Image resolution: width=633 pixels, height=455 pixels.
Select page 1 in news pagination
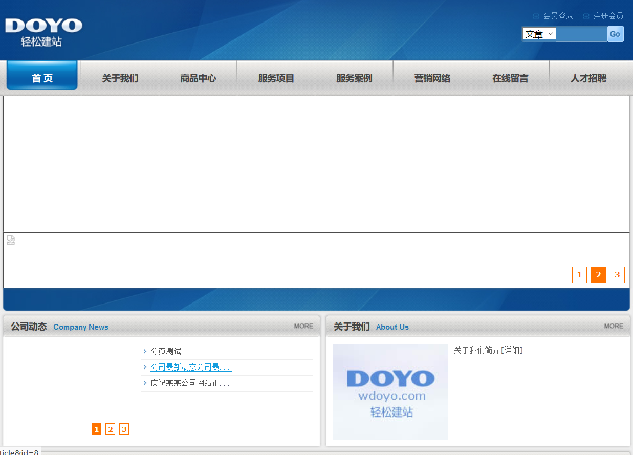click(x=96, y=429)
